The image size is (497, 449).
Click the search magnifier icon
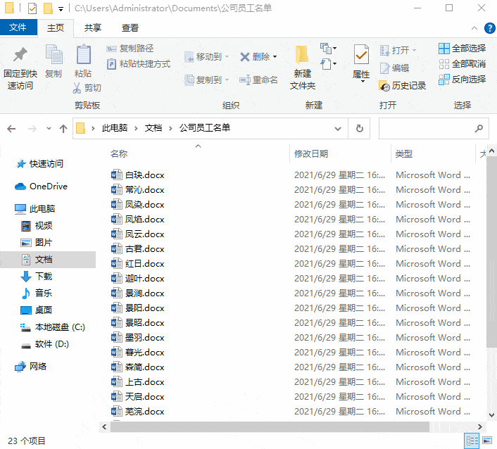click(479, 128)
